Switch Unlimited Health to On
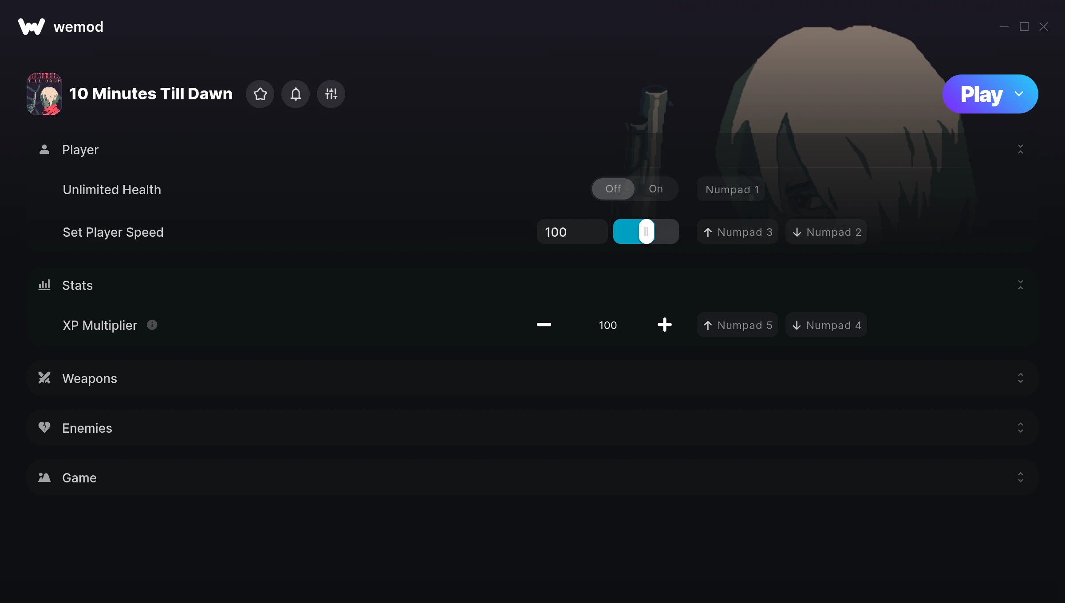Image resolution: width=1065 pixels, height=603 pixels. 656,189
